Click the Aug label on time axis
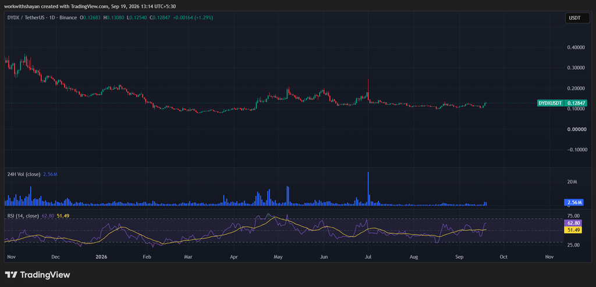Screen dimensions: 596x287 tap(414, 257)
